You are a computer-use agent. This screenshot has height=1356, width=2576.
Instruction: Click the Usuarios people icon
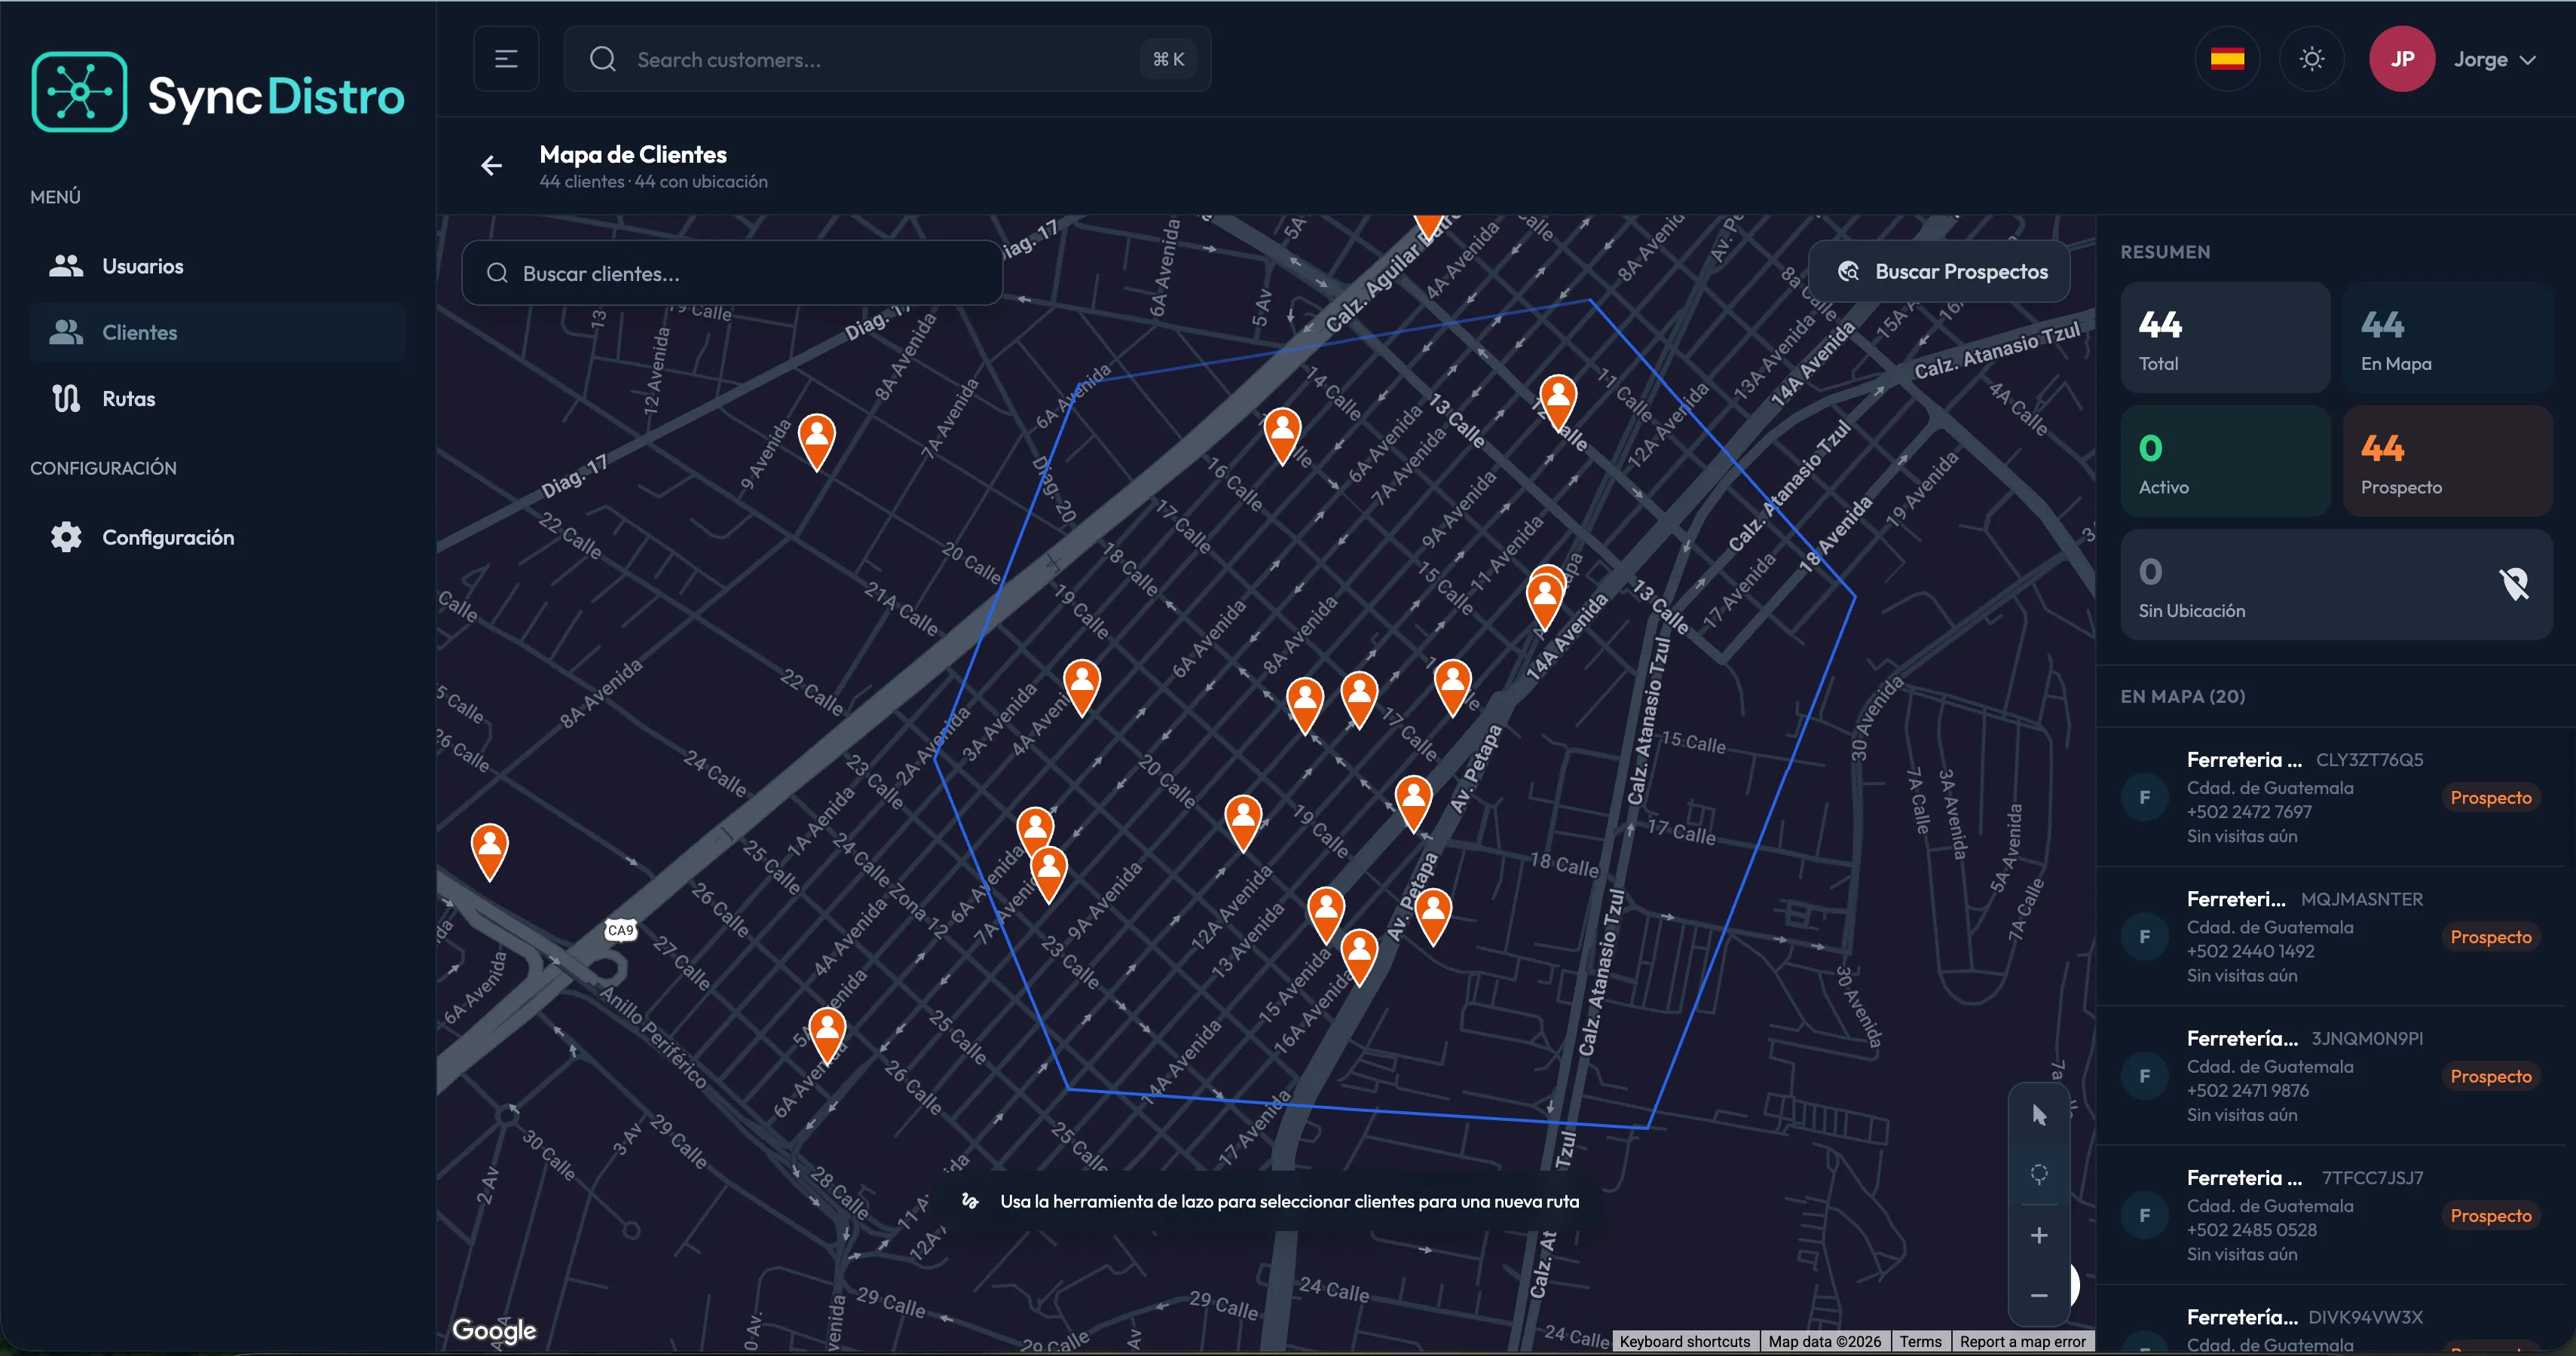66,266
